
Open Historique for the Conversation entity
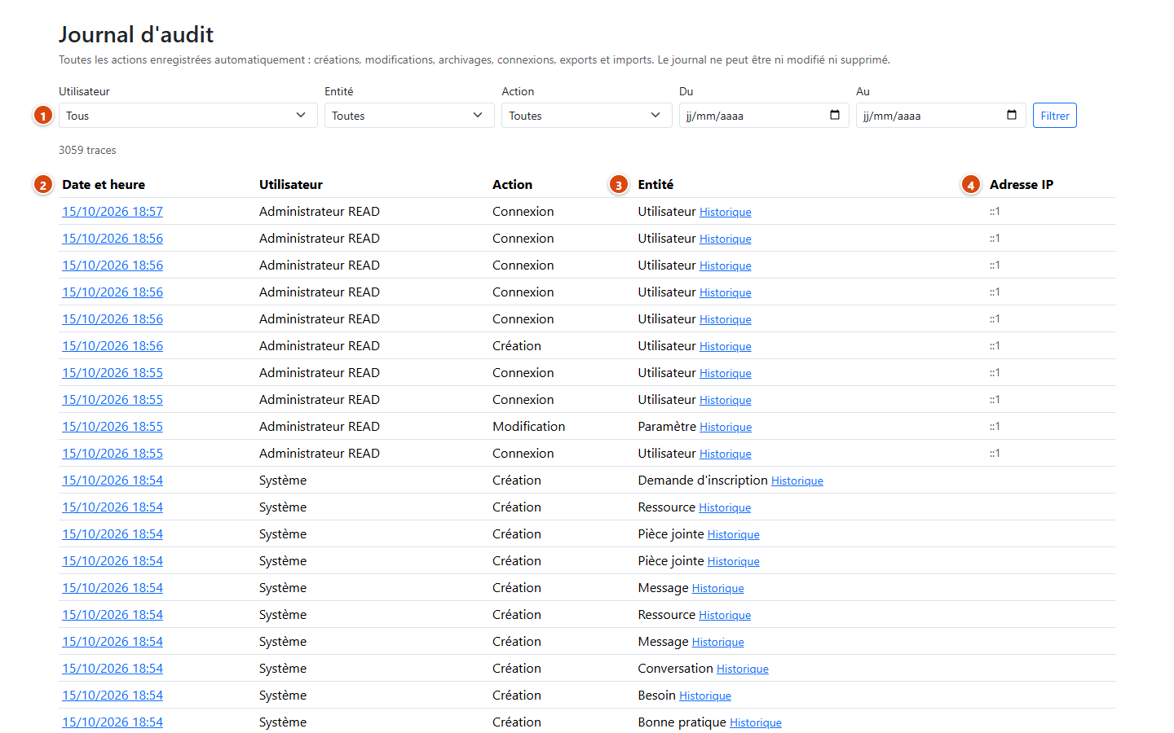[743, 669]
